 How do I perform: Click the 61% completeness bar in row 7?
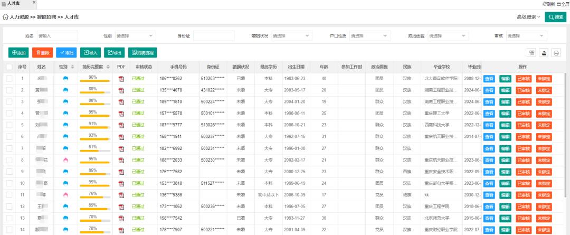[x=95, y=151]
